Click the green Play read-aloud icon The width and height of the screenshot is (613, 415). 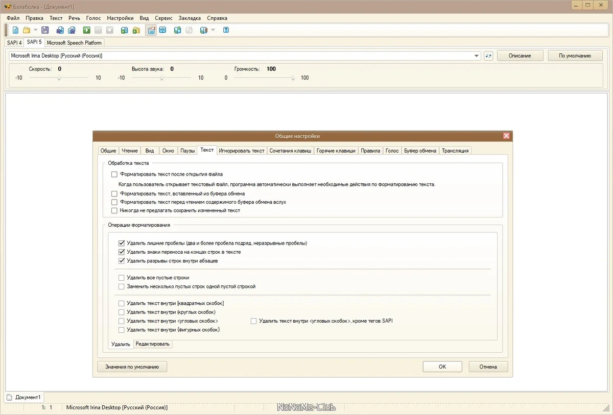point(87,30)
